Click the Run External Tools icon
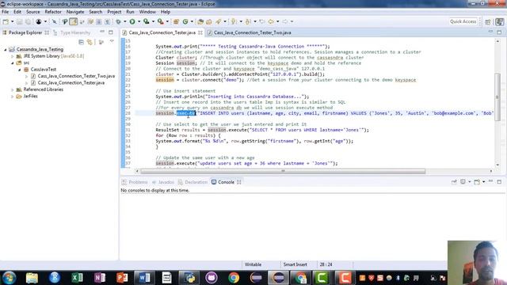 160,21
